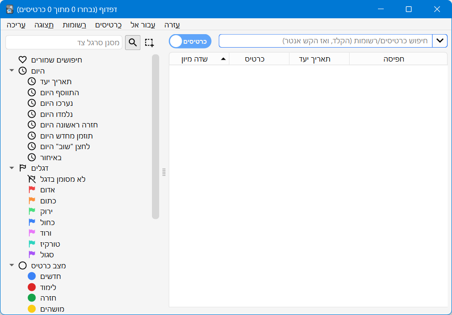
Task: Click the crossed-out flag icon for לא מסומן בדגל
Action: point(32,179)
